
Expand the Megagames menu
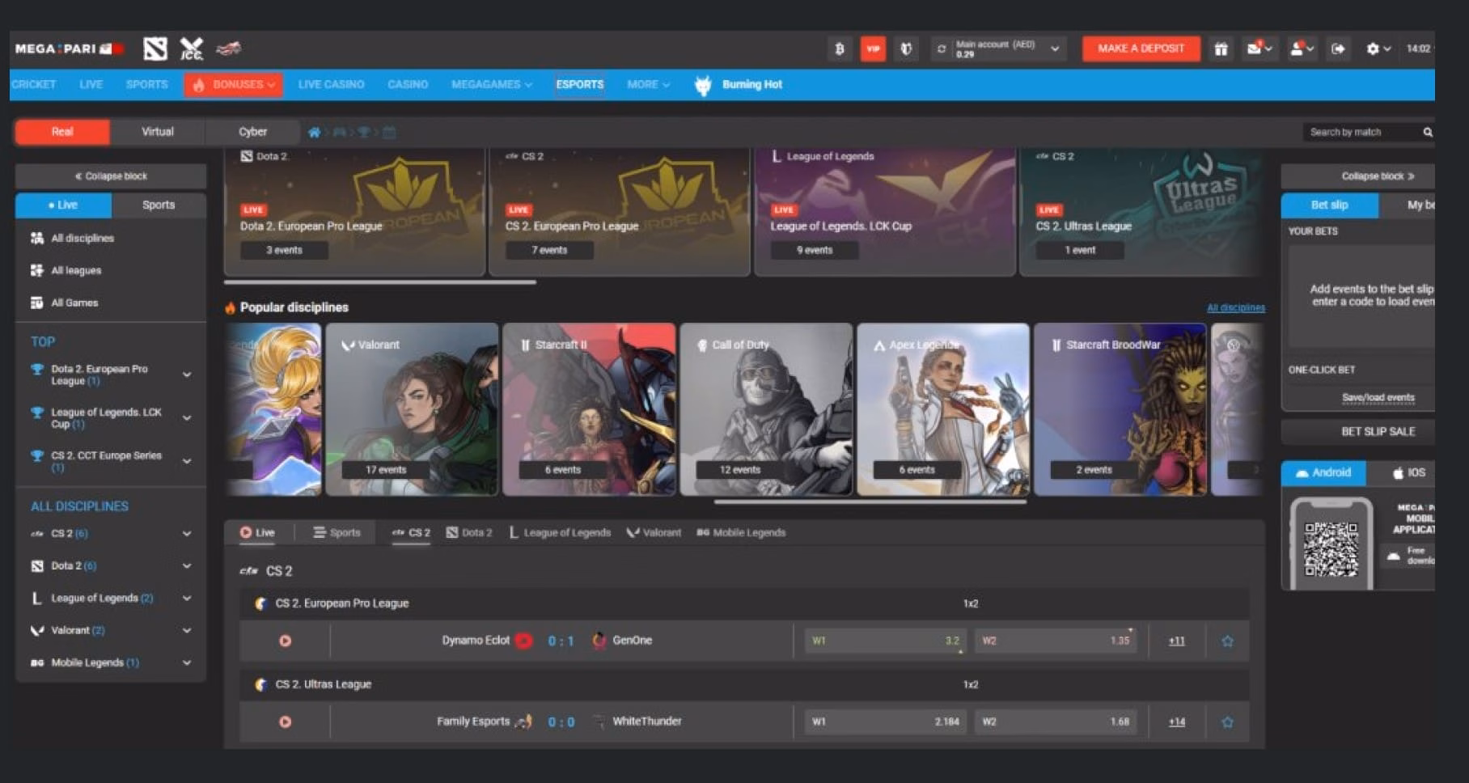click(491, 84)
